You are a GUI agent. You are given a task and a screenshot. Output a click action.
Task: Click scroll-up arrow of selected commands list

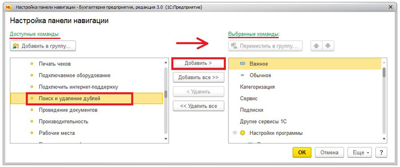(x=384, y=62)
